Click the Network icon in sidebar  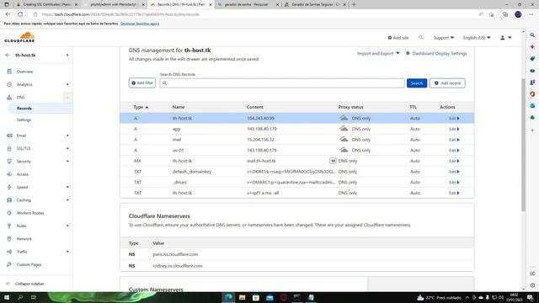(9, 239)
